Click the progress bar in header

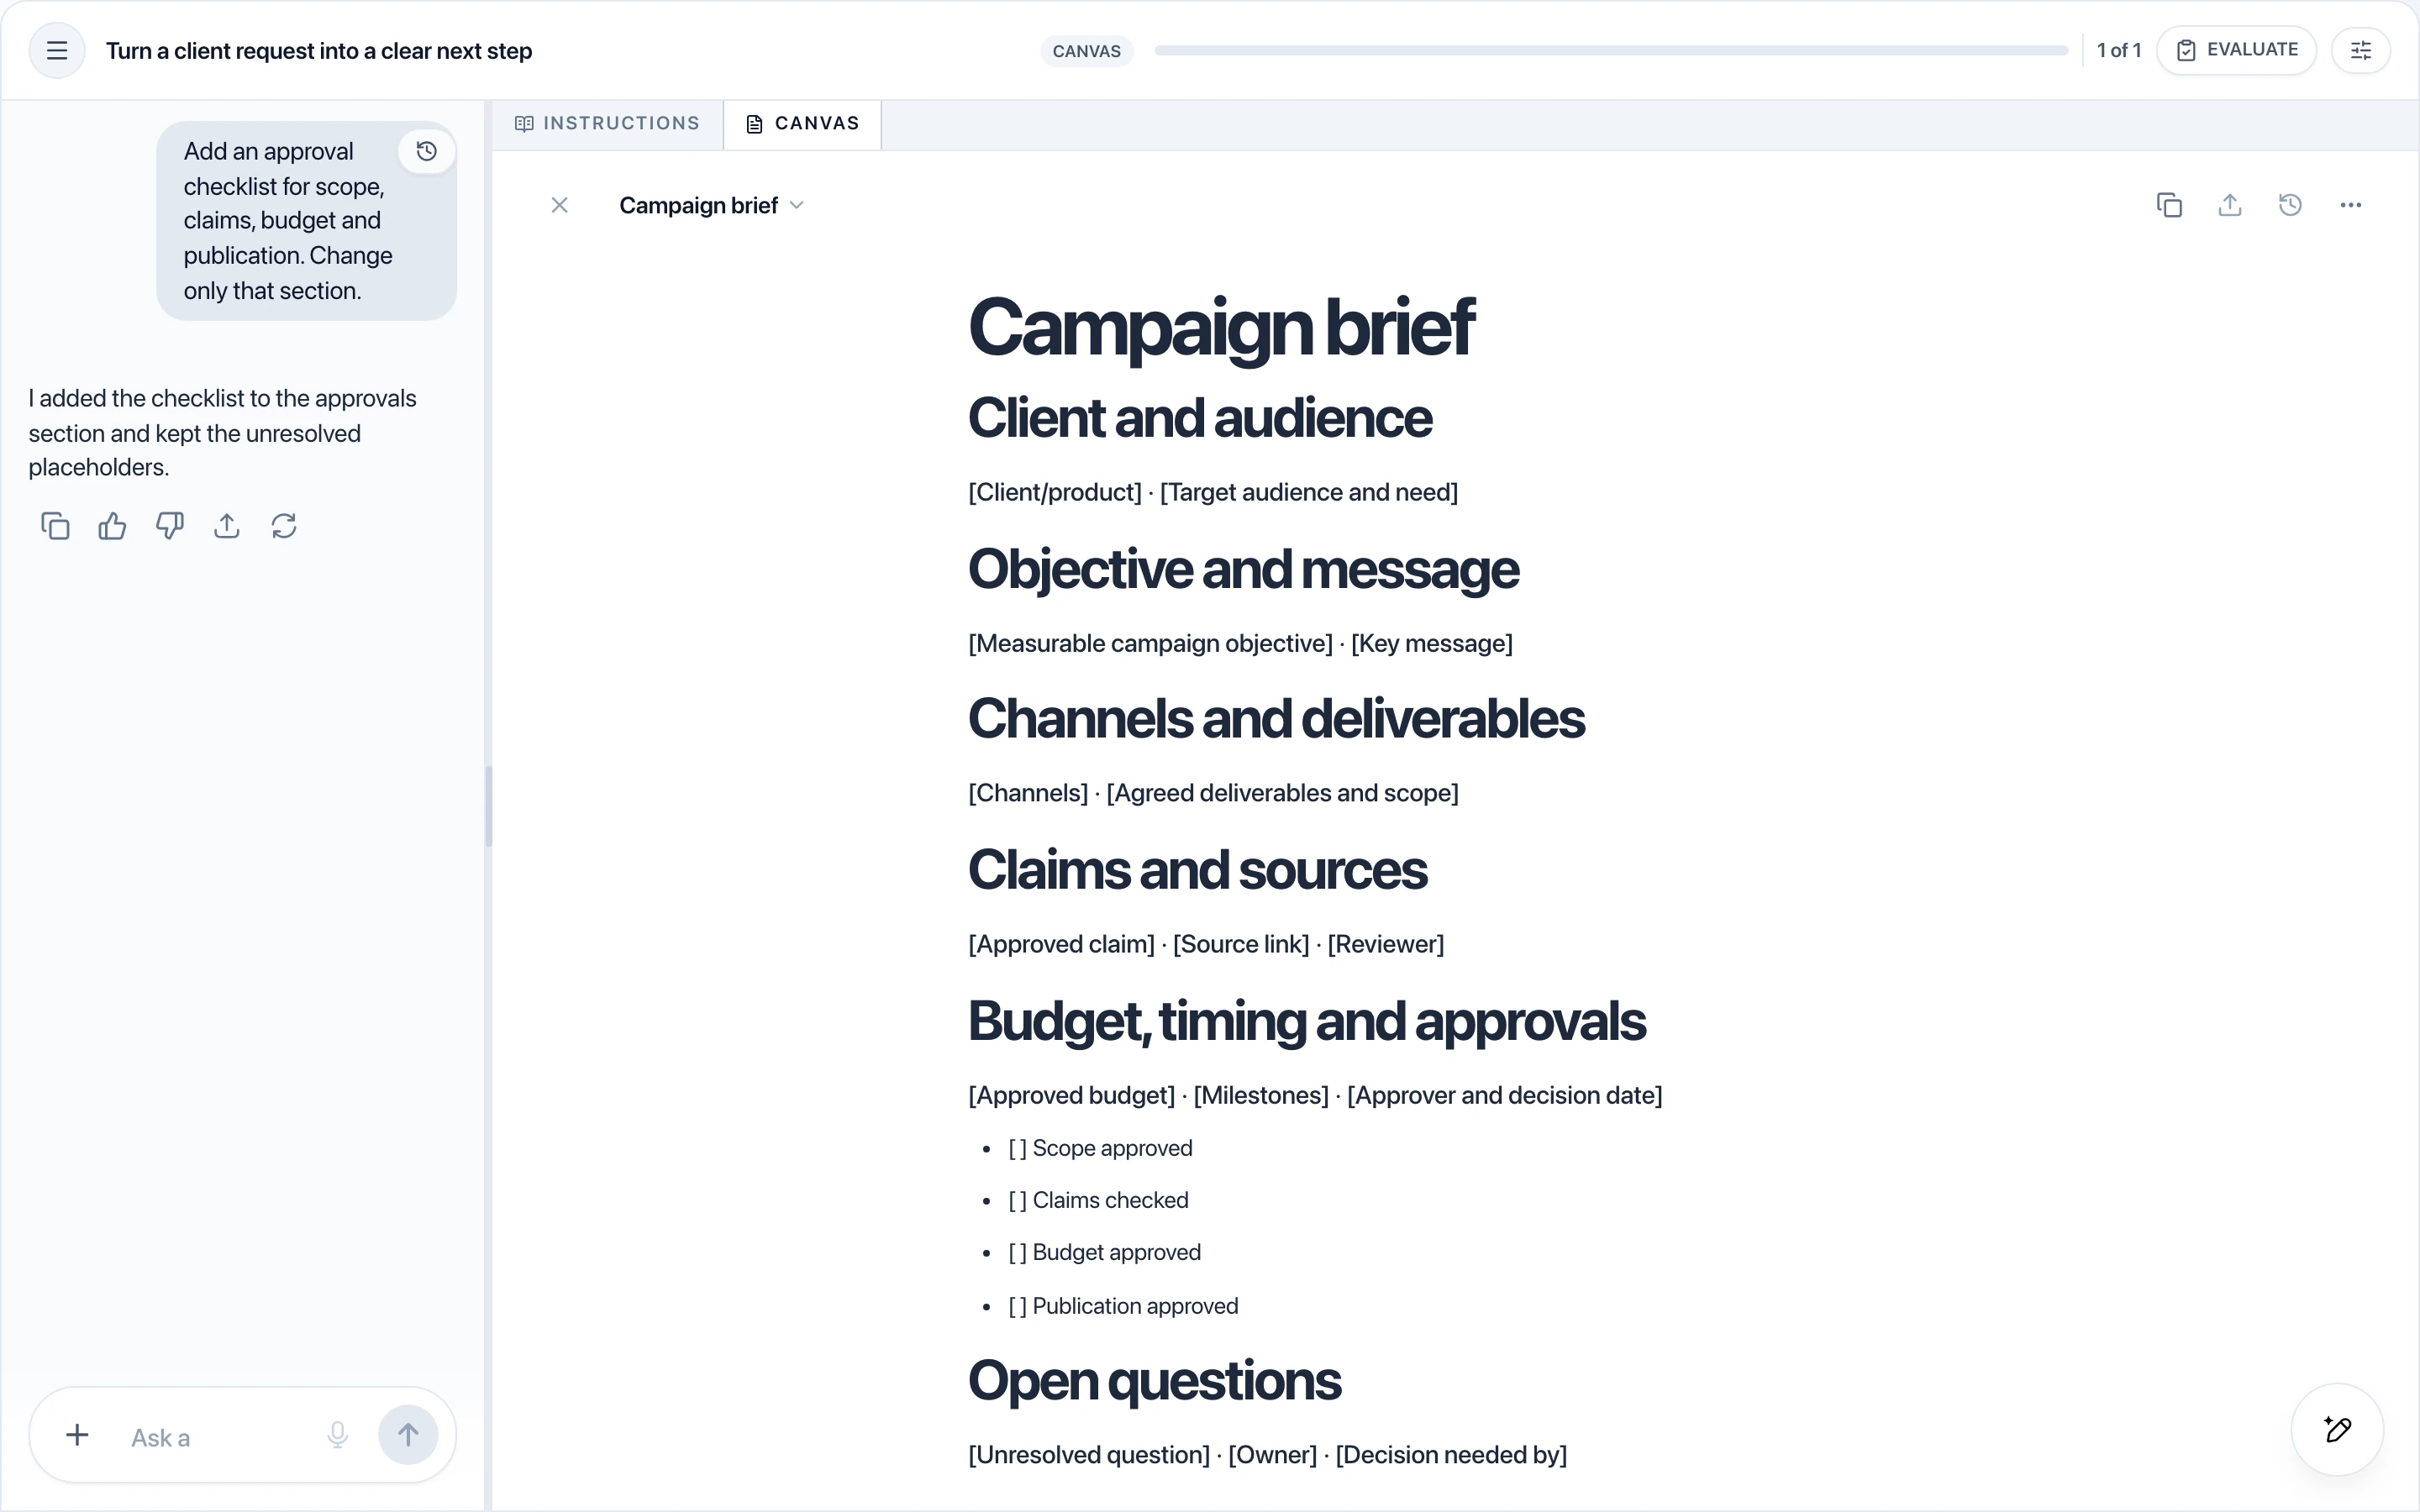pos(1611,50)
